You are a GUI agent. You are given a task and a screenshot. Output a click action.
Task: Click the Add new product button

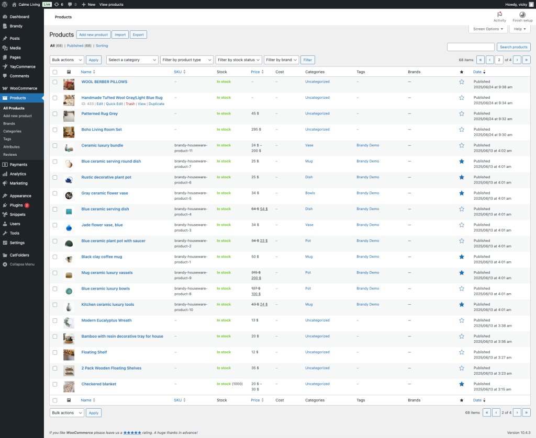(x=93, y=34)
